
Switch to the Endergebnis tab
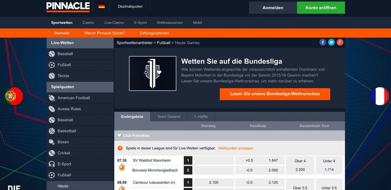tap(132, 117)
